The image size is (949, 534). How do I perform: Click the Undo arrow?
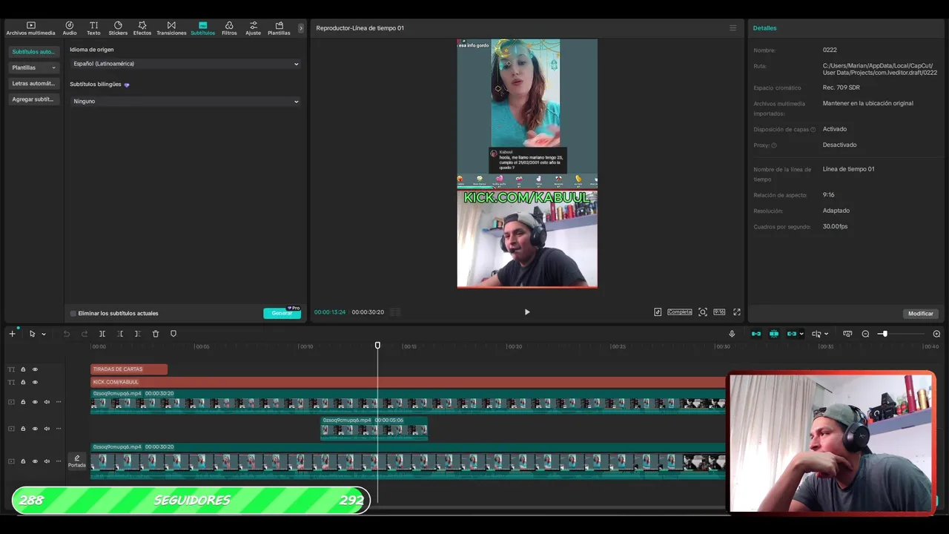tap(66, 334)
